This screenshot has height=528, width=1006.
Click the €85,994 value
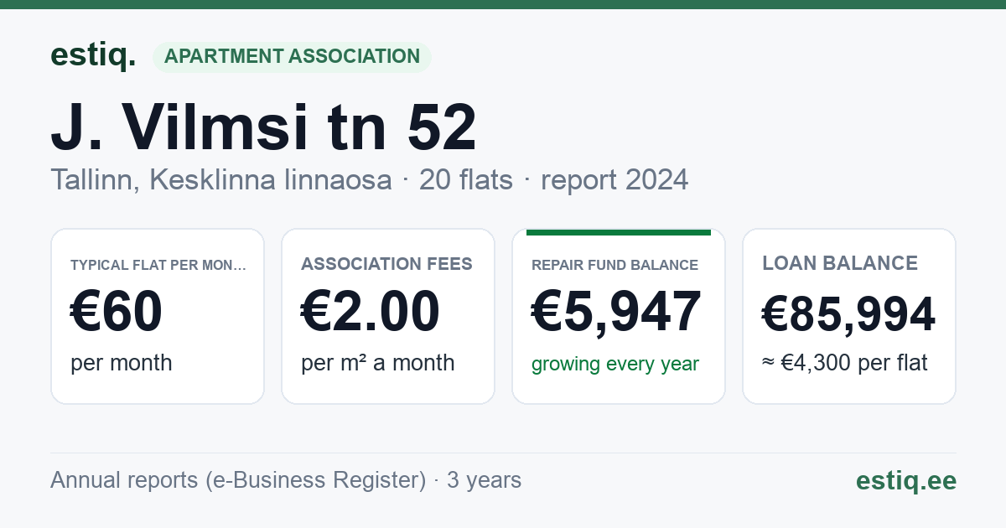click(x=848, y=314)
